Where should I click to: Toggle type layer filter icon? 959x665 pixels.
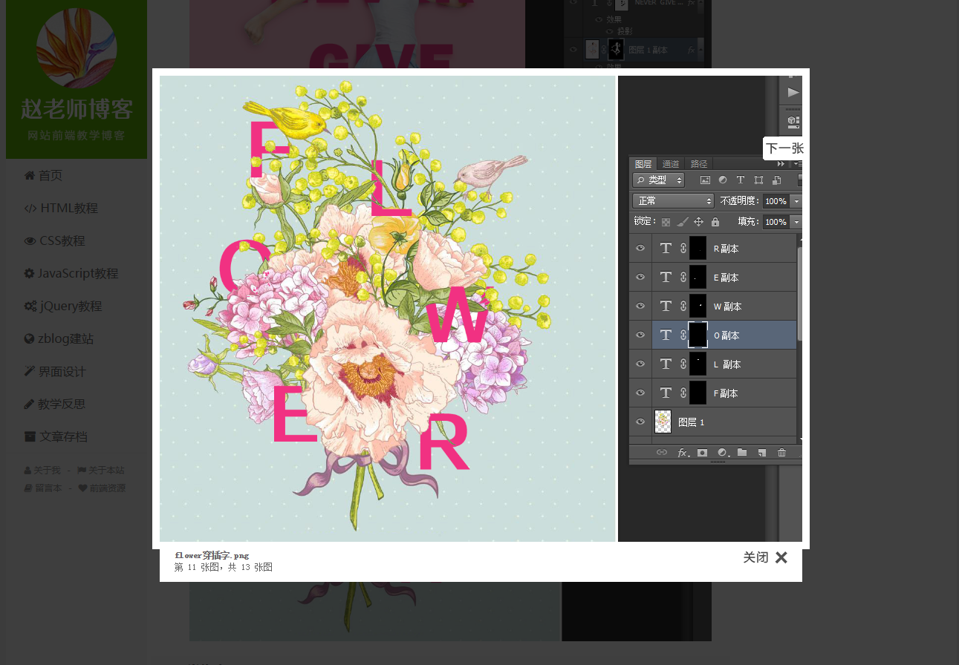click(x=741, y=180)
